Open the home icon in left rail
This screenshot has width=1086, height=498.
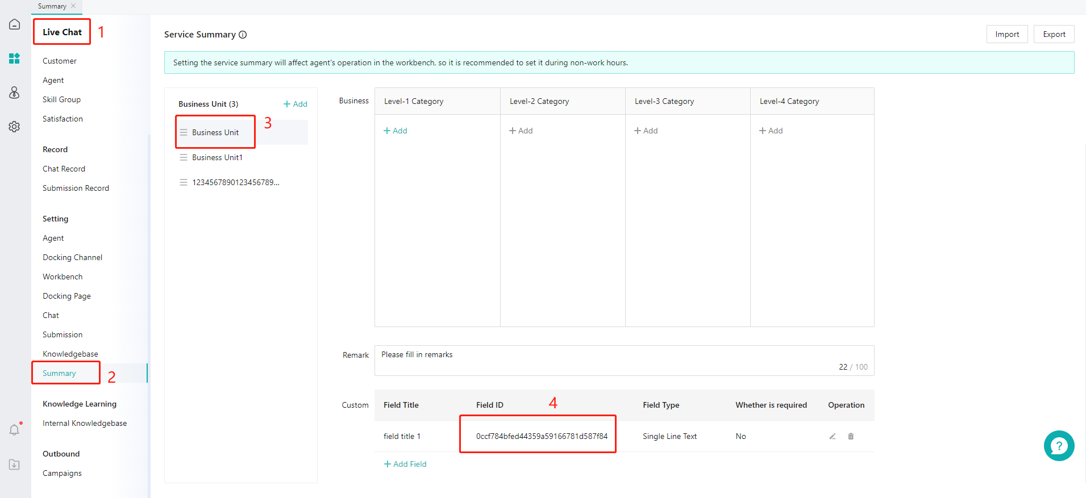click(x=15, y=24)
